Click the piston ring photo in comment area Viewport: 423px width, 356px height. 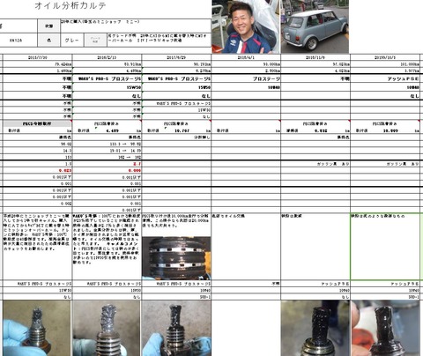[x=176, y=258]
